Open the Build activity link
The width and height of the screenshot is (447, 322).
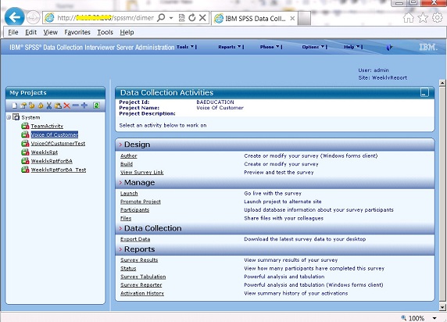(x=127, y=164)
